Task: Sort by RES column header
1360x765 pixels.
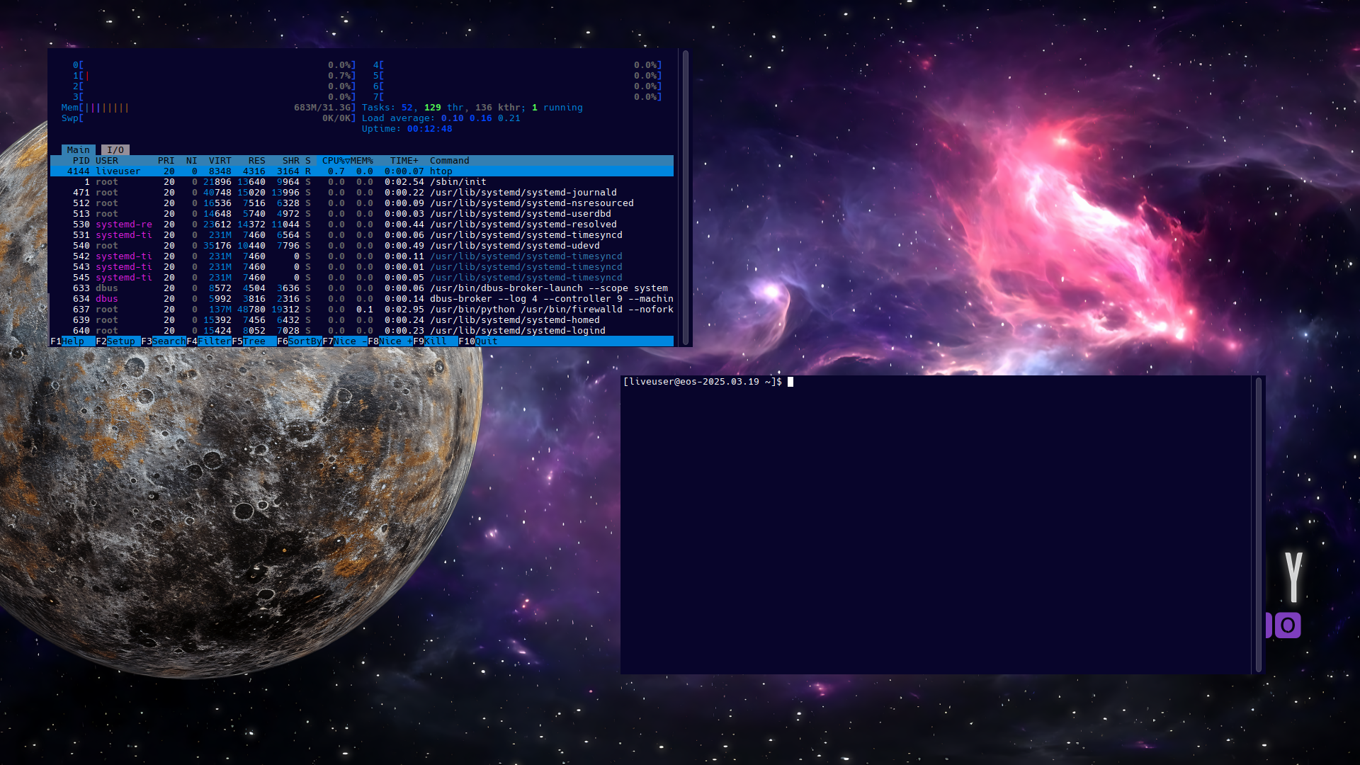Action: (257, 161)
